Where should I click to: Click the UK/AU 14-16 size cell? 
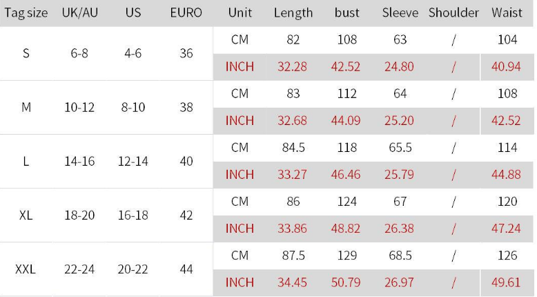79,161
